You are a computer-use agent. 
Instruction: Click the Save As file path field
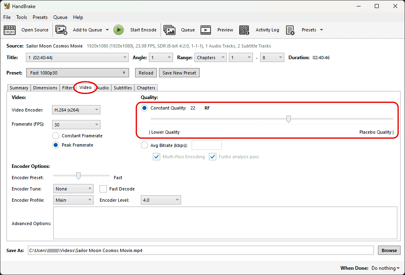pyautogui.click(x=200, y=250)
